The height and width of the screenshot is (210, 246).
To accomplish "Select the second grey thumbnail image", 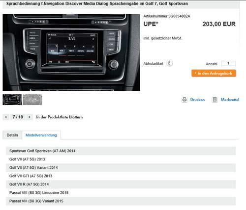I will pos(32,100).
